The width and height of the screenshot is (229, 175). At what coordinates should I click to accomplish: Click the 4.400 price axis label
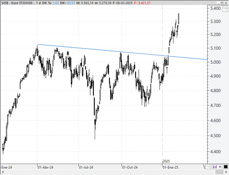[x=215, y=152]
